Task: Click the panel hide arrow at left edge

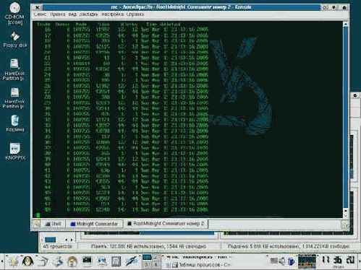Action: point(2,261)
